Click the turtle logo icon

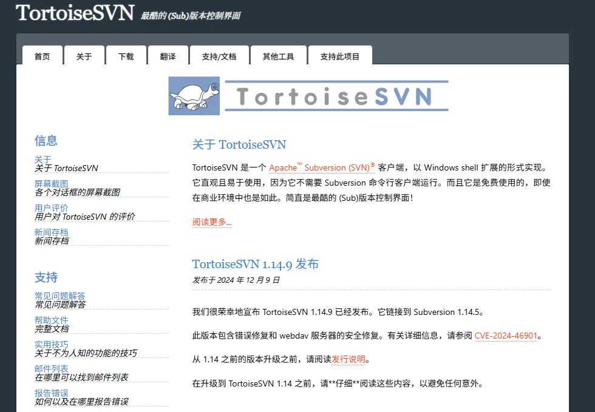pos(194,96)
